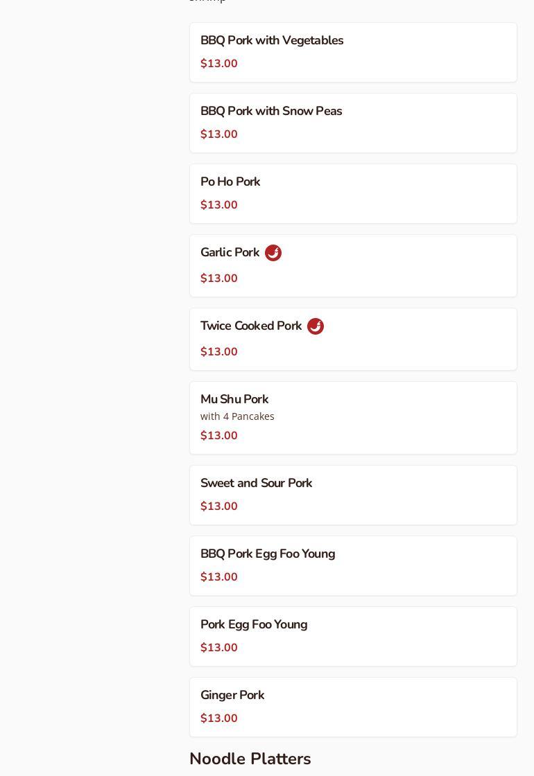Open Mu Shu Pork with 4 Pancakes
The width and height of the screenshot is (534, 776).
[234, 400]
